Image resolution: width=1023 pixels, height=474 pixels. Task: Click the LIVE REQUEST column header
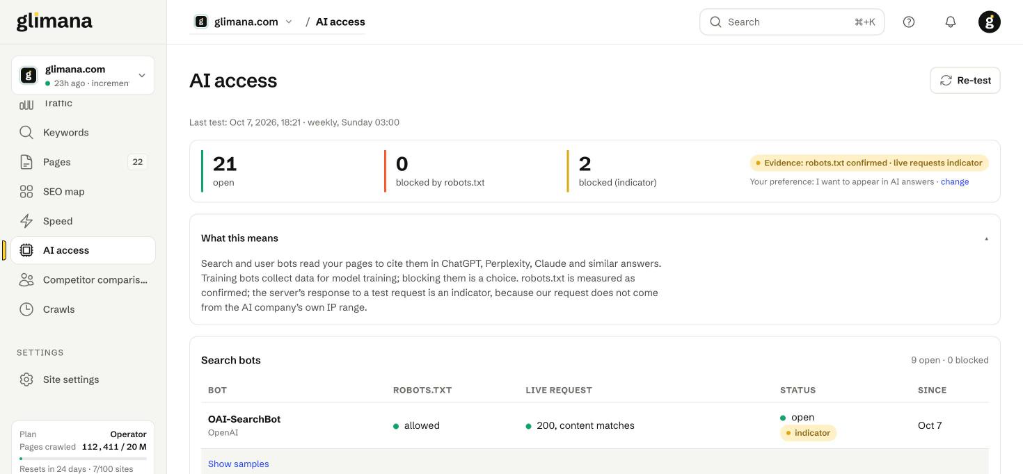point(559,390)
